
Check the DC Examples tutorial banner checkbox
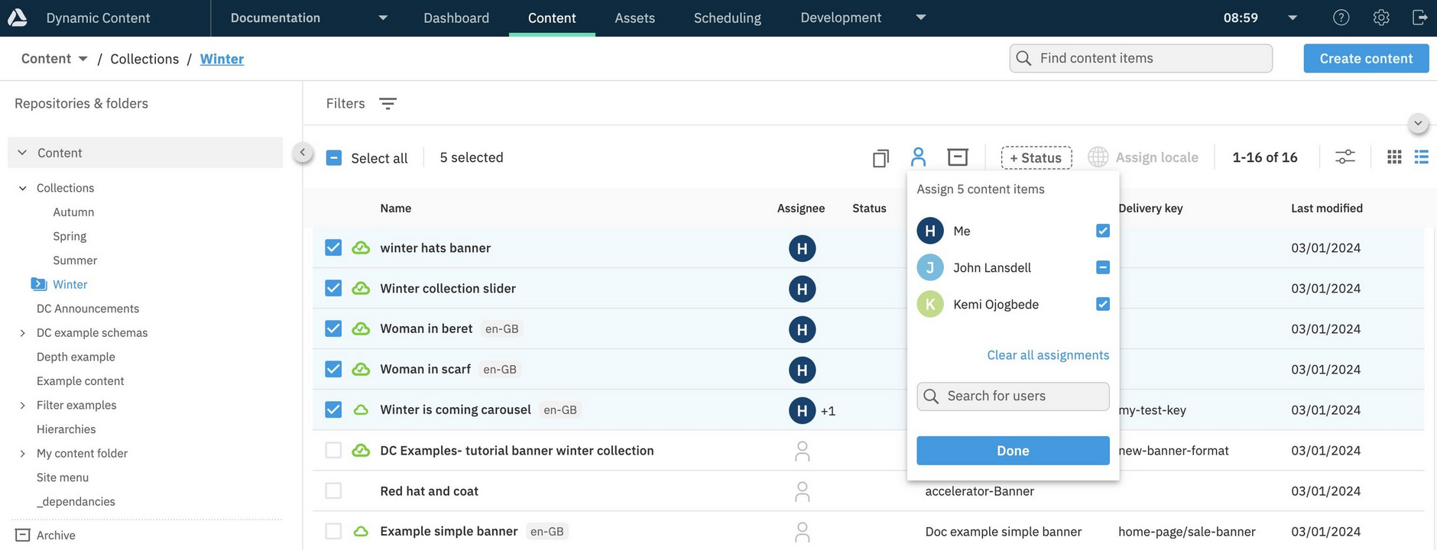tap(333, 450)
